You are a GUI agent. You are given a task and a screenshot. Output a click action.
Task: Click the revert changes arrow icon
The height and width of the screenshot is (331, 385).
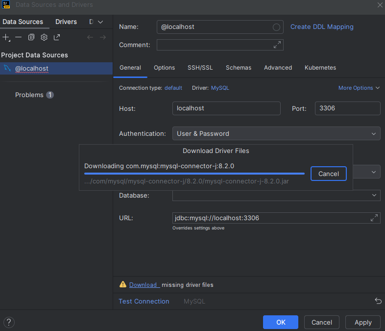point(378,301)
